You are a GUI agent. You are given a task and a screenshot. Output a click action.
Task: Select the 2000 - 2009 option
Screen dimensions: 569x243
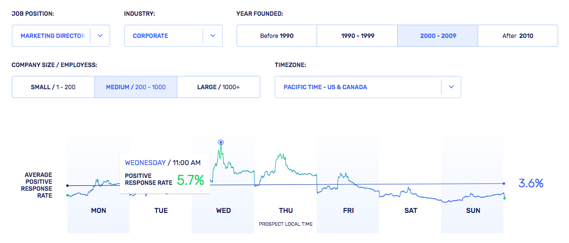(x=438, y=36)
